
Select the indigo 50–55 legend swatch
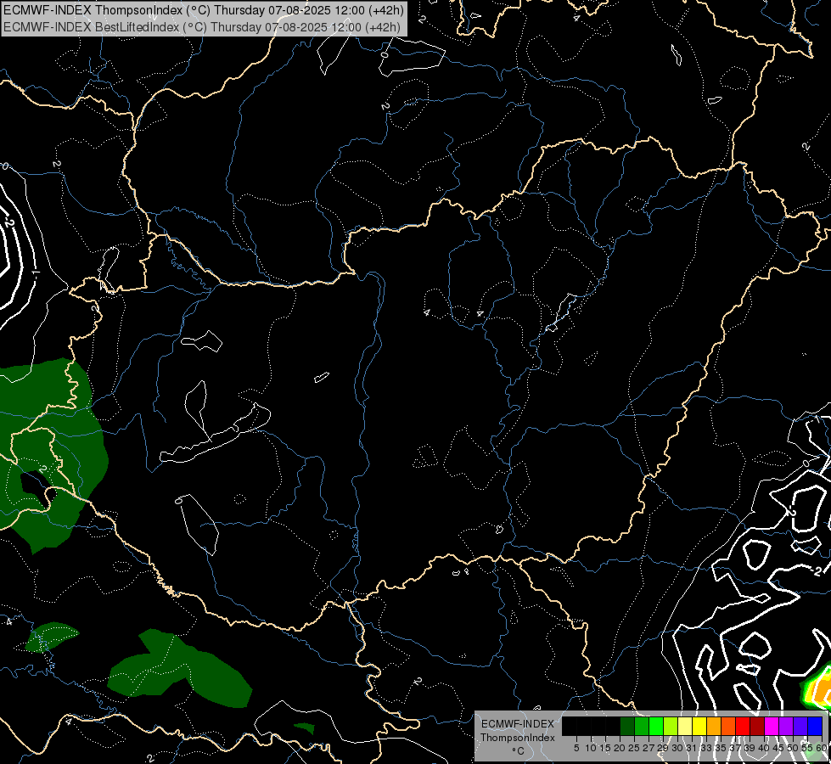800,726
